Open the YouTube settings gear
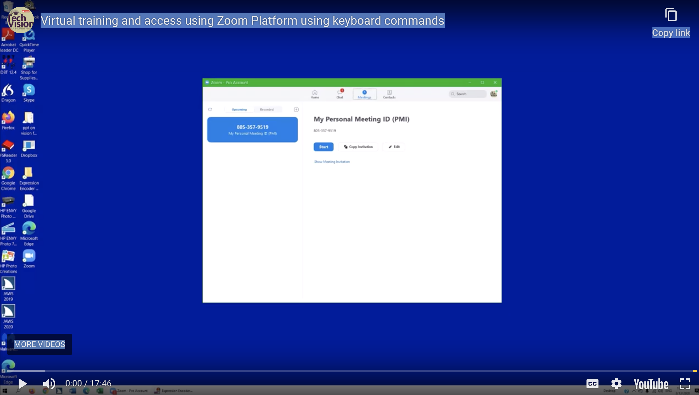Screen dimensions: 699x395 point(616,384)
